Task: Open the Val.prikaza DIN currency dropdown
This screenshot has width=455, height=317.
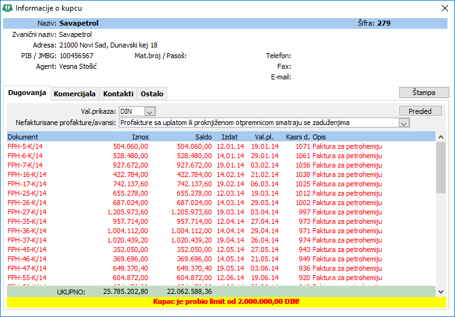Action: [150, 111]
